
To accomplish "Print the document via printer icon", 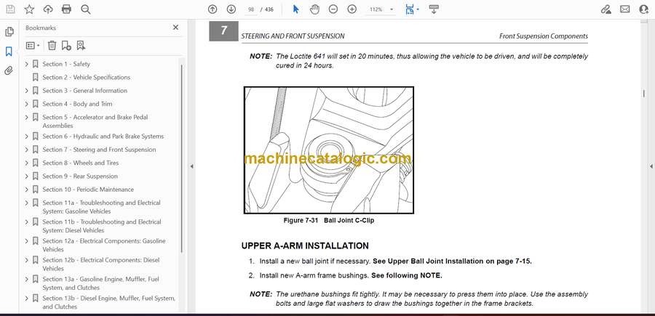I will [x=66, y=9].
